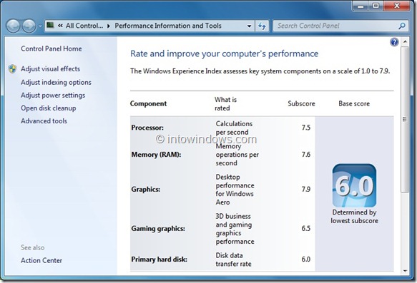417x283 pixels.
Task: Click the 7.6 Memory subscore
Action: [x=306, y=155]
